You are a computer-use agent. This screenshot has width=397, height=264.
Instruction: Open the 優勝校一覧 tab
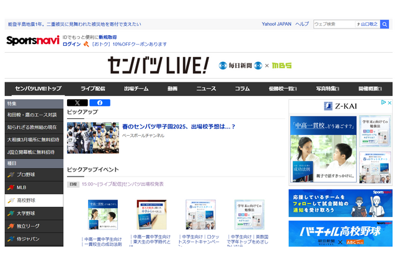coord(283,89)
